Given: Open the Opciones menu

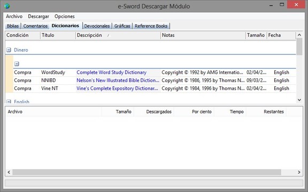Looking at the screenshot, I should point(64,16).
